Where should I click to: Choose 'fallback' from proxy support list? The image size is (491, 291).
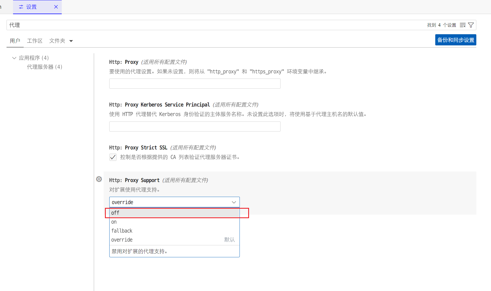point(174,231)
